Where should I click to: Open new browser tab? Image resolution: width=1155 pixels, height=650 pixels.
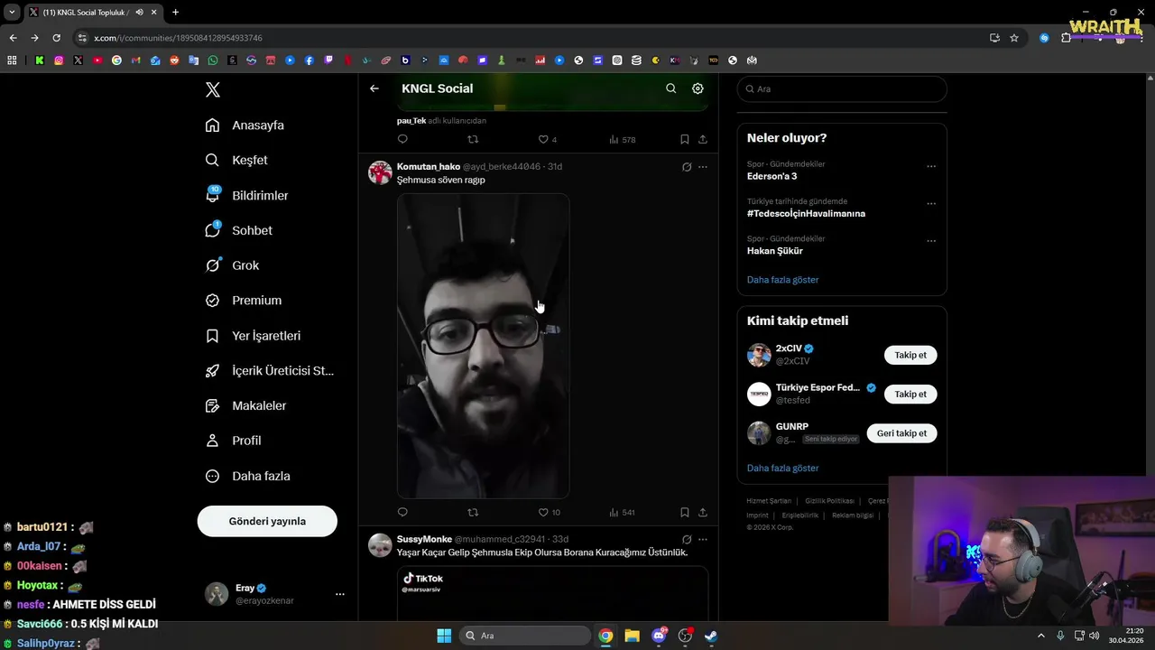pyautogui.click(x=175, y=12)
